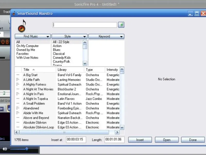Open the Style dropdown
Screen dimensions: 206x155
pos(70,36)
